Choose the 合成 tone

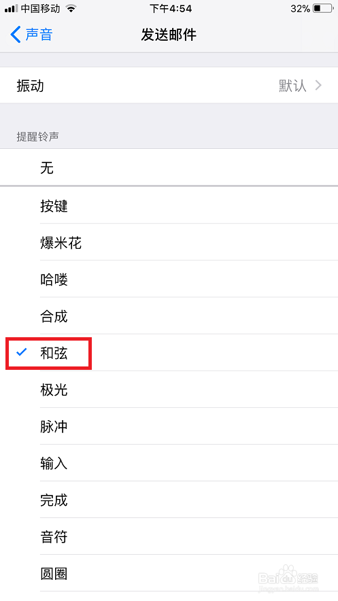[x=169, y=316]
